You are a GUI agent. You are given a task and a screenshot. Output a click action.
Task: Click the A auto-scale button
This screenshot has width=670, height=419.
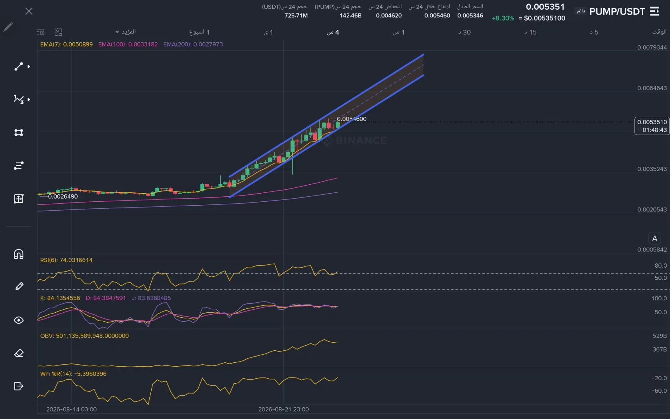click(x=654, y=239)
